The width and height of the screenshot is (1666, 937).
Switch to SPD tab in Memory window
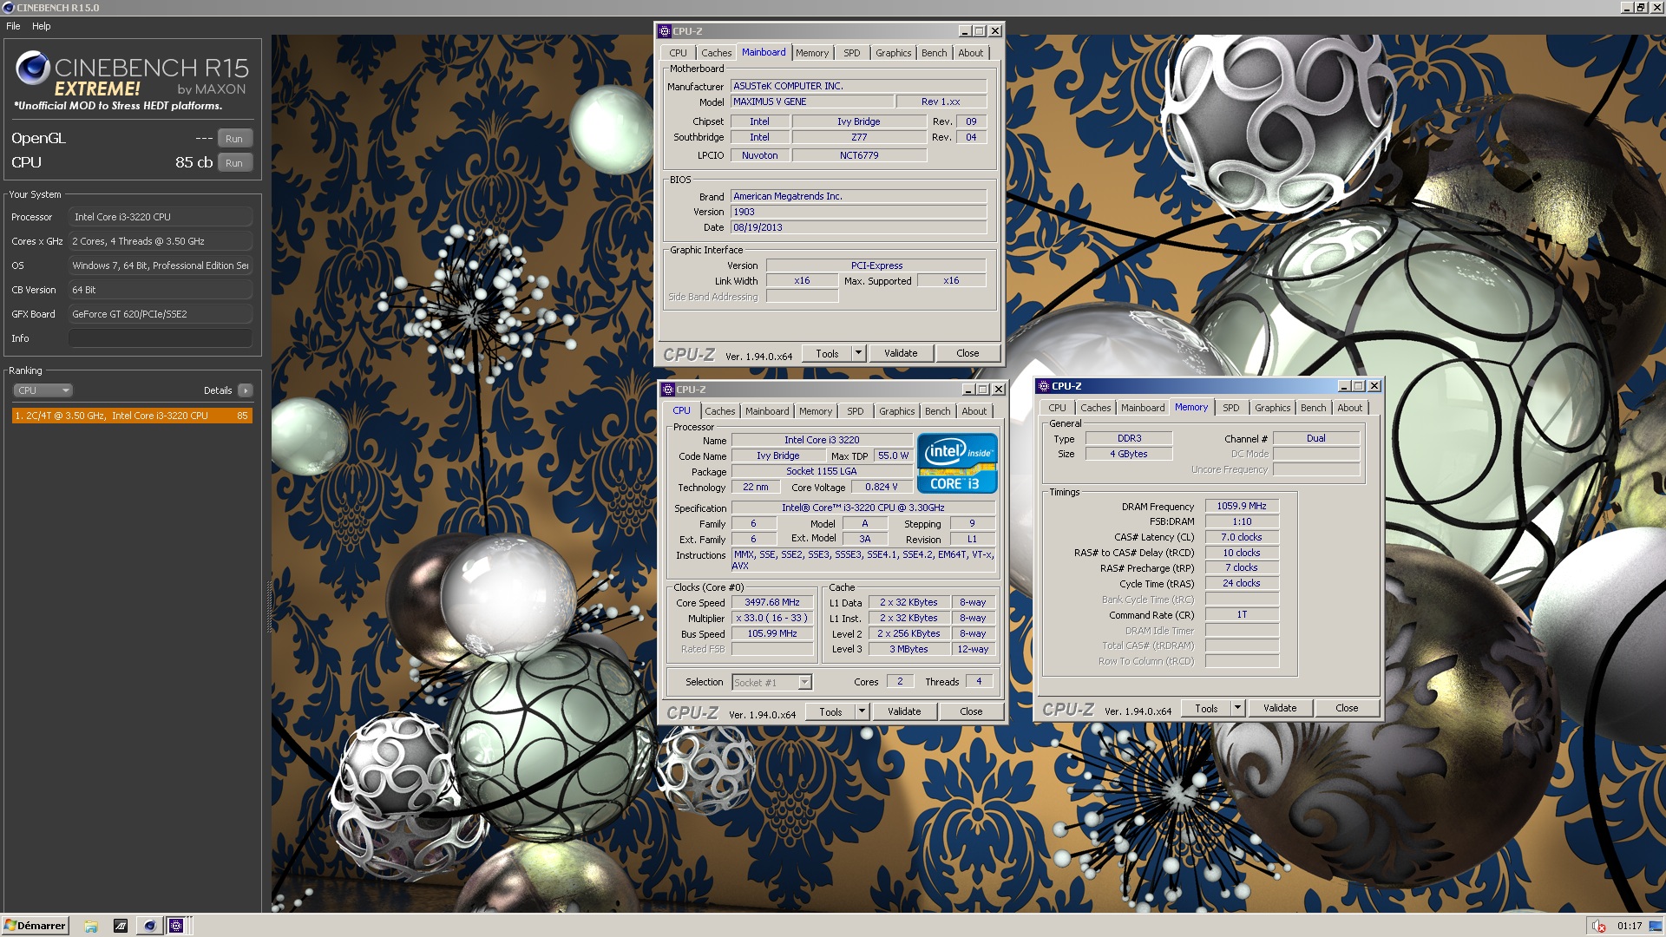pyautogui.click(x=1230, y=408)
